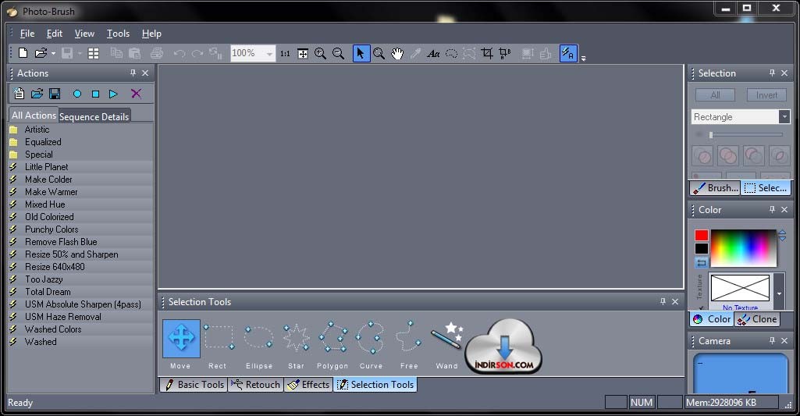
Task: Zoom in with the plus magnifier
Action: pyautogui.click(x=320, y=54)
